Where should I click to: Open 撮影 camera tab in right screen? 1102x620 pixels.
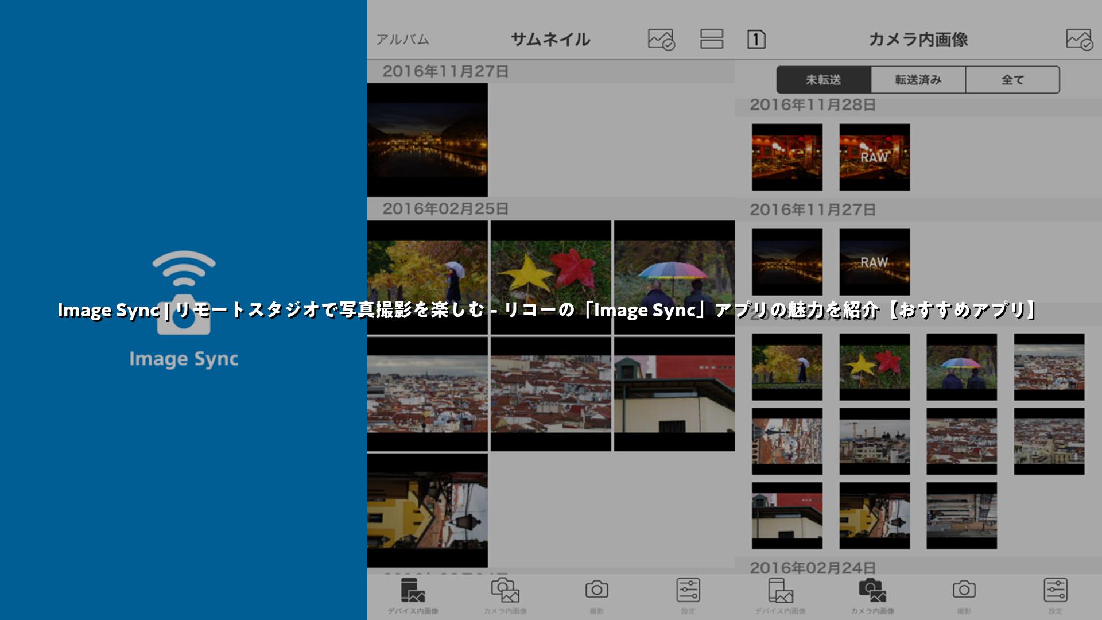tap(964, 596)
